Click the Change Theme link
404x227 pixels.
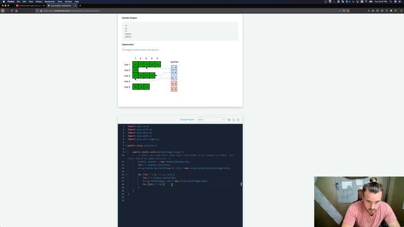tap(187, 120)
